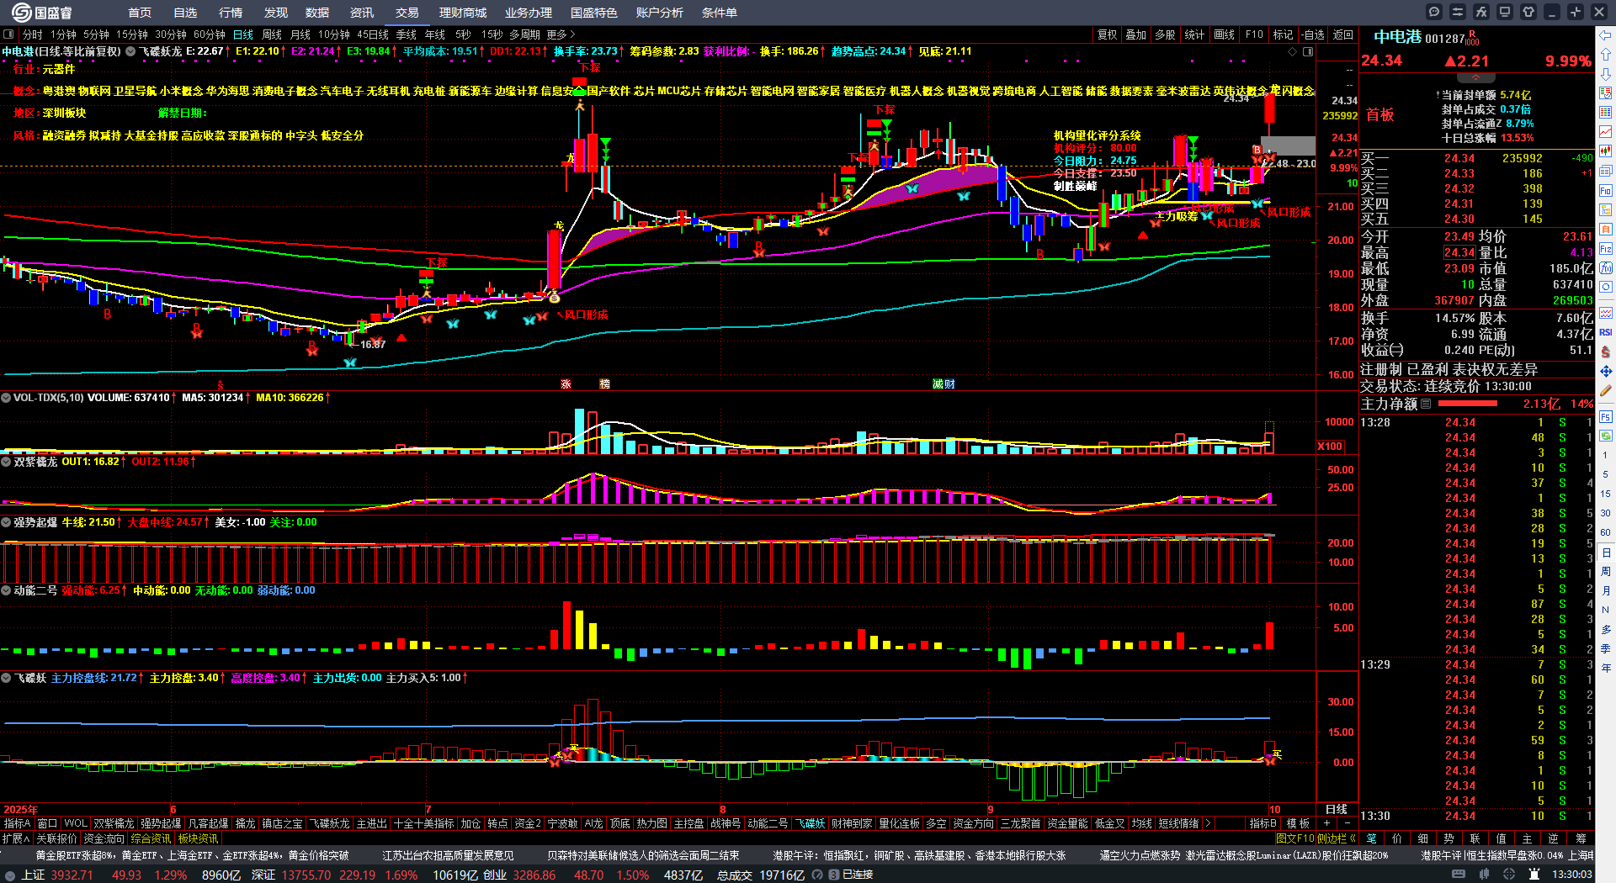This screenshot has height=883, width=1616.
Task: Open the 叠加 overlay menu
Action: coord(1136,34)
